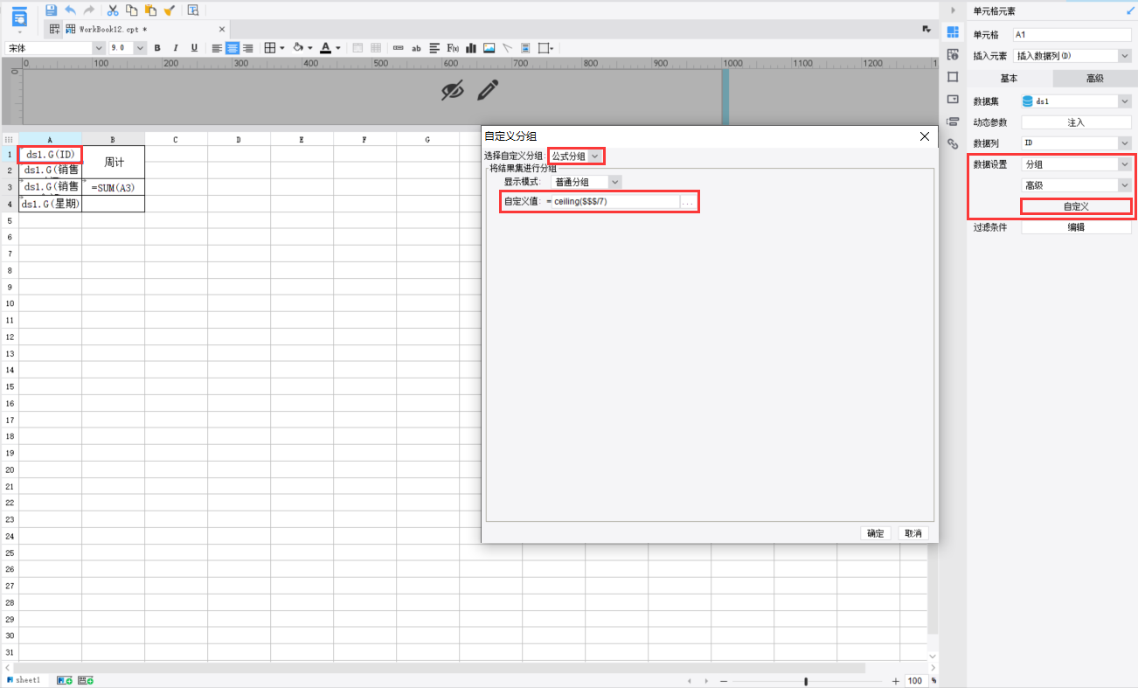Open the 显示模式 普通分组 dropdown
The height and width of the screenshot is (688, 1138).
pyautogui.click(x=586, y=182)
